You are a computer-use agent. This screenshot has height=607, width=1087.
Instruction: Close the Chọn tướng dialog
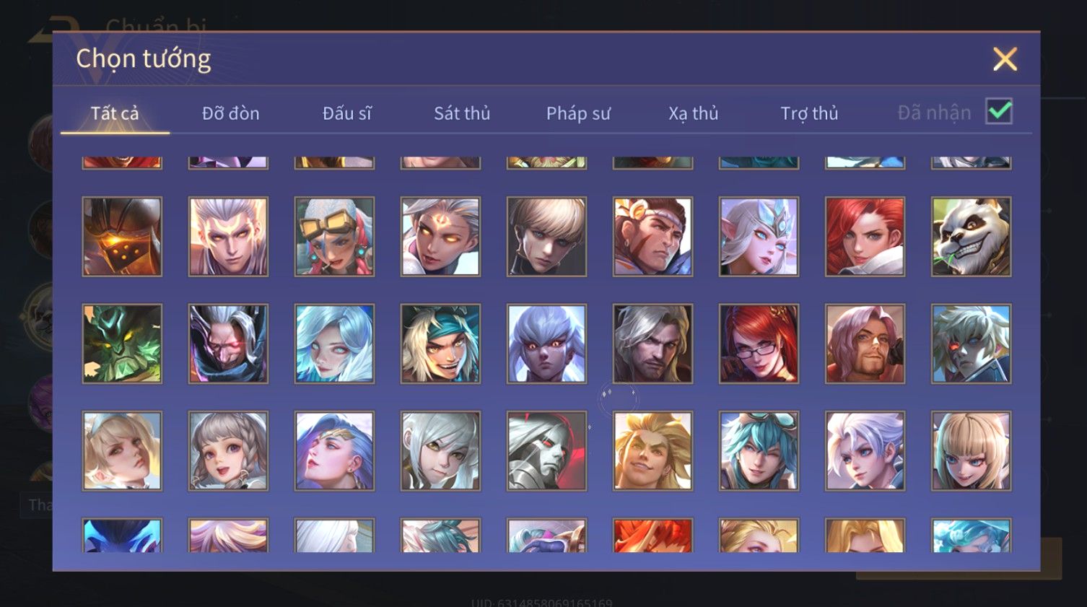pos(1005,59)
